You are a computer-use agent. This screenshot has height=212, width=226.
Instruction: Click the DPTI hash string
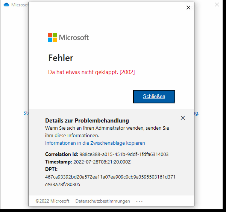click(x=110, y=180)
